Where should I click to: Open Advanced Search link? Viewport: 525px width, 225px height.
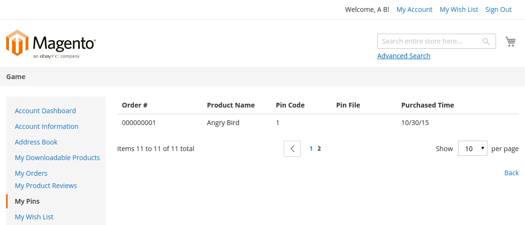404,56
